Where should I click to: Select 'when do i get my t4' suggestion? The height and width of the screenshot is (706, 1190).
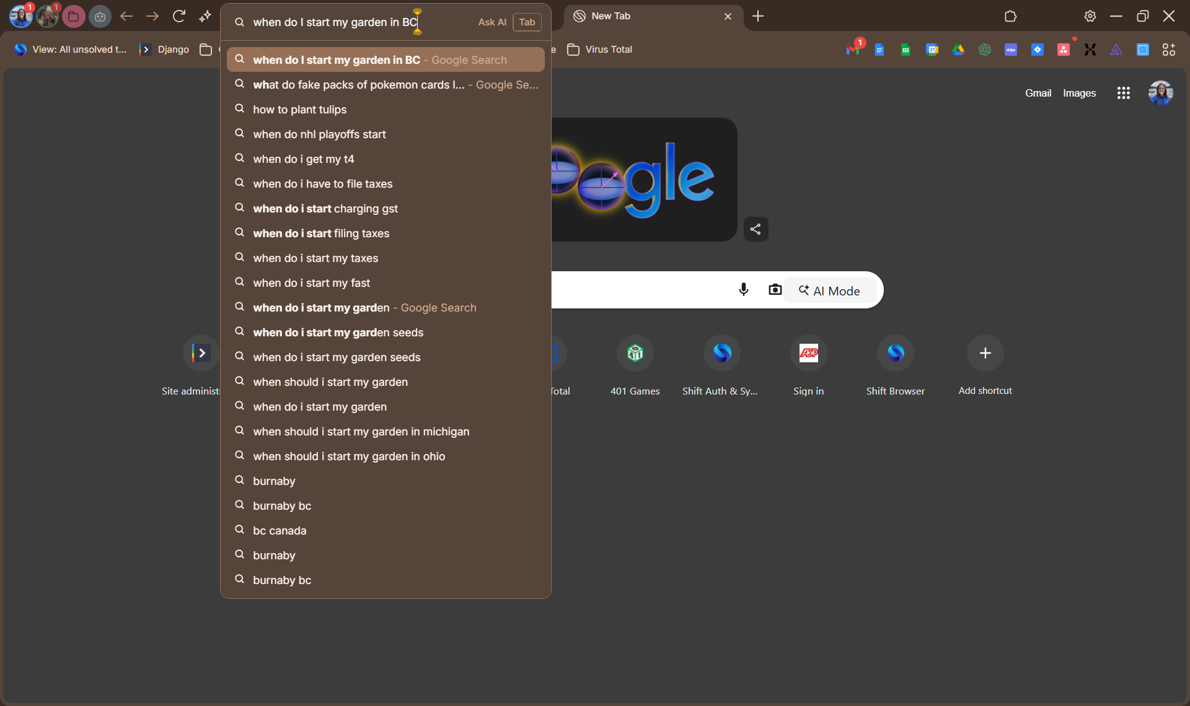coord(386,159)
